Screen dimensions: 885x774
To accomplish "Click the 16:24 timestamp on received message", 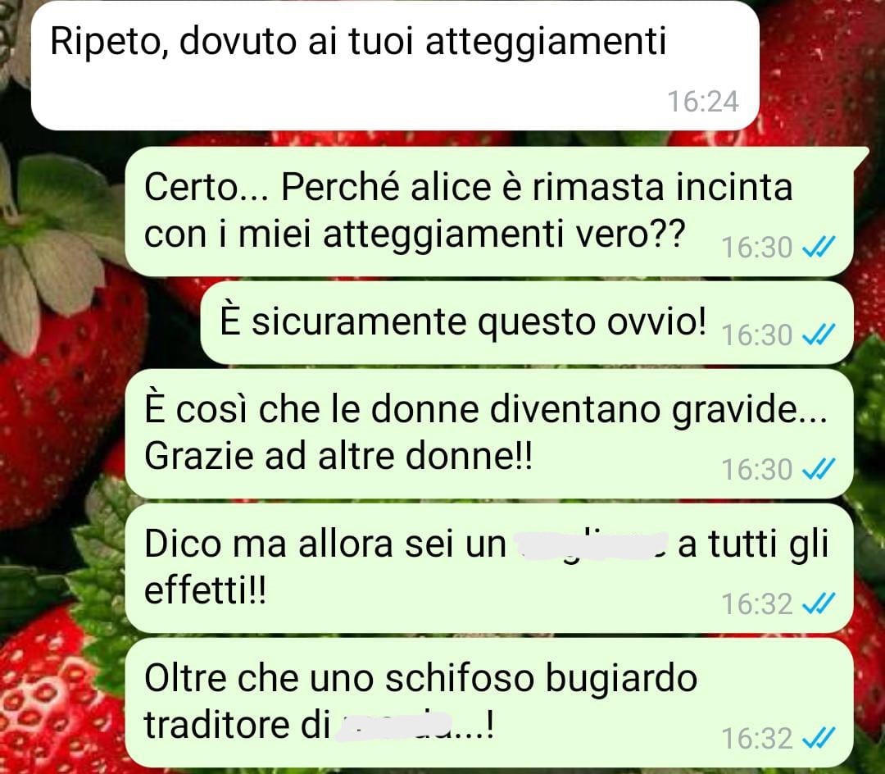I will coord(703,102).
